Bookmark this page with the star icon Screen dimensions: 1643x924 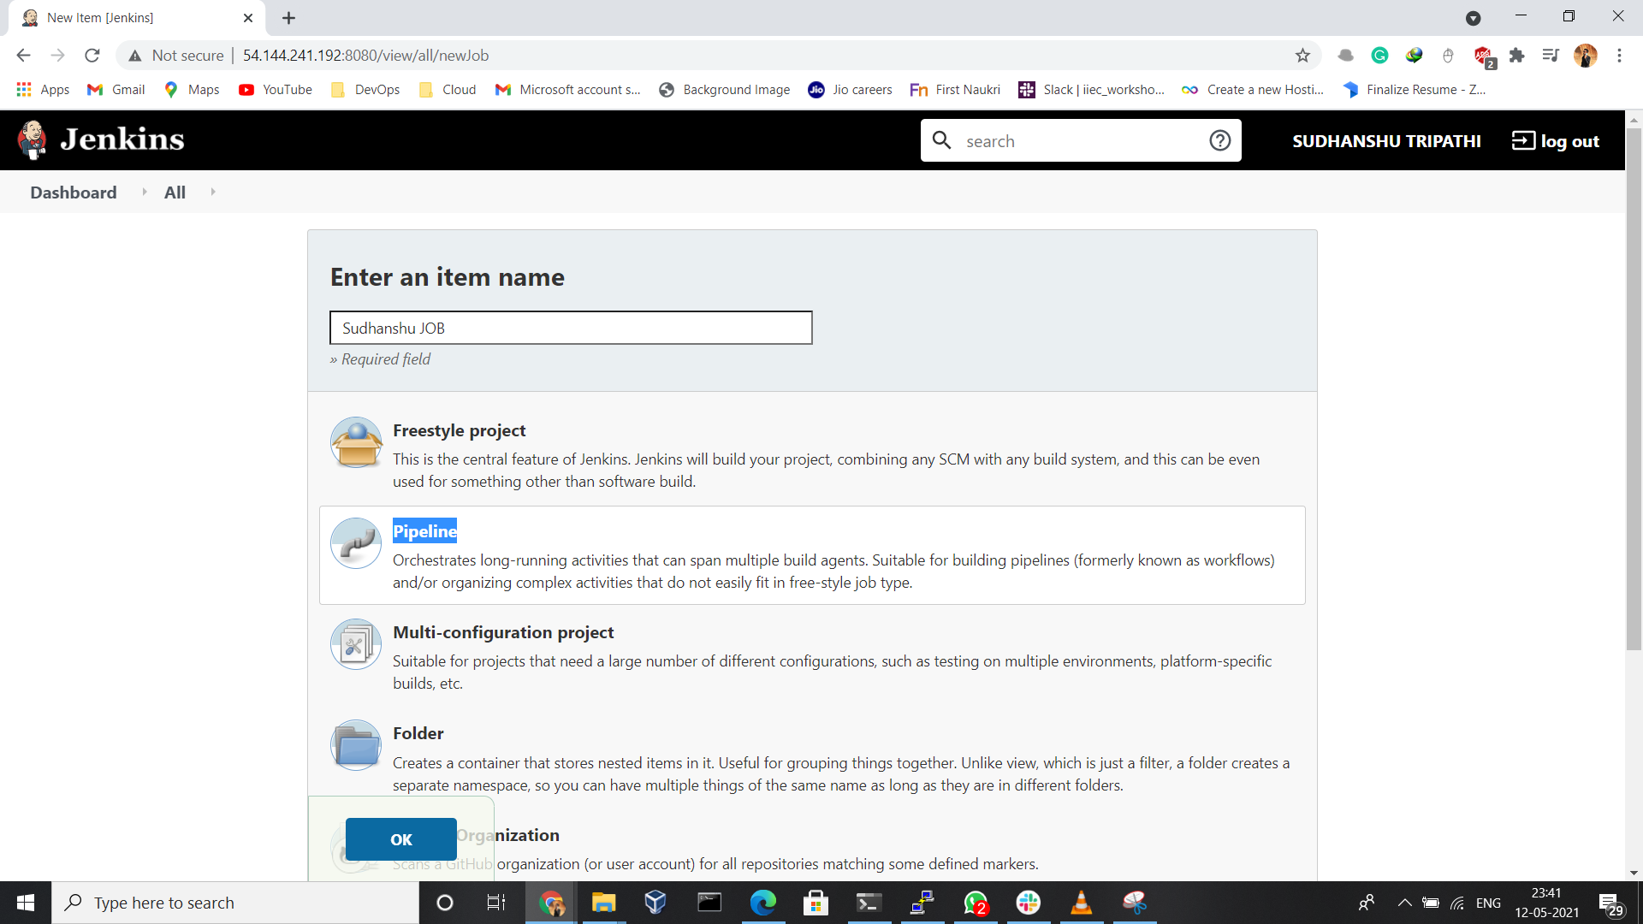[1303, 55]
